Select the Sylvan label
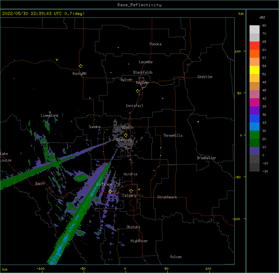Screen dimensions: 279x273 [x=126, y=79]
